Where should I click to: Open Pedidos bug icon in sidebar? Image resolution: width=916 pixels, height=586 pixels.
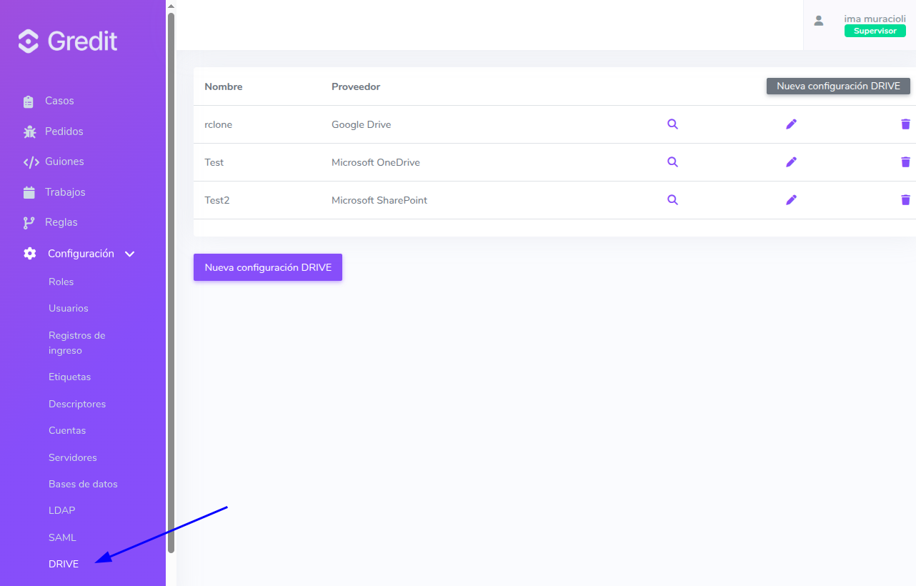click(x=29, y=131)
